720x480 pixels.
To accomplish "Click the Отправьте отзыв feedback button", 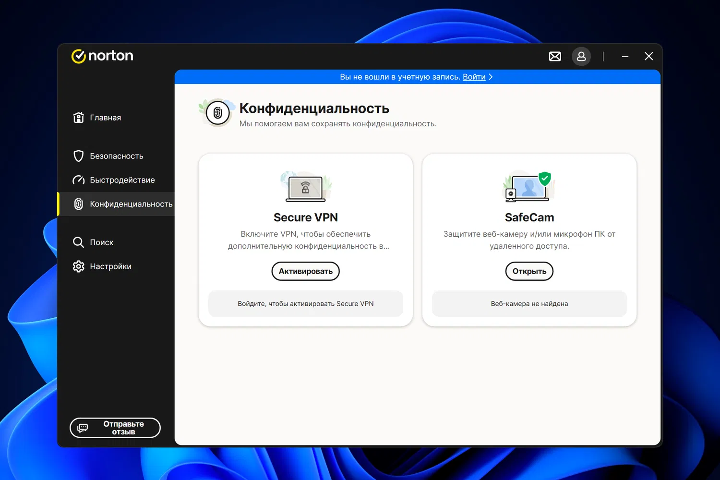I will pyautogui.click(x=115, y=428).
